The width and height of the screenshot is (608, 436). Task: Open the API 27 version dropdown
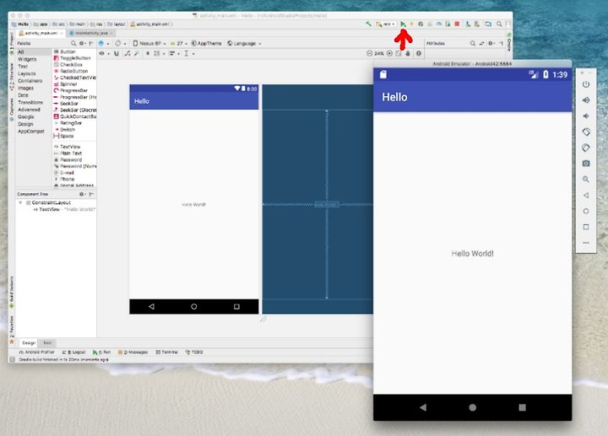[x=179, y=43]
